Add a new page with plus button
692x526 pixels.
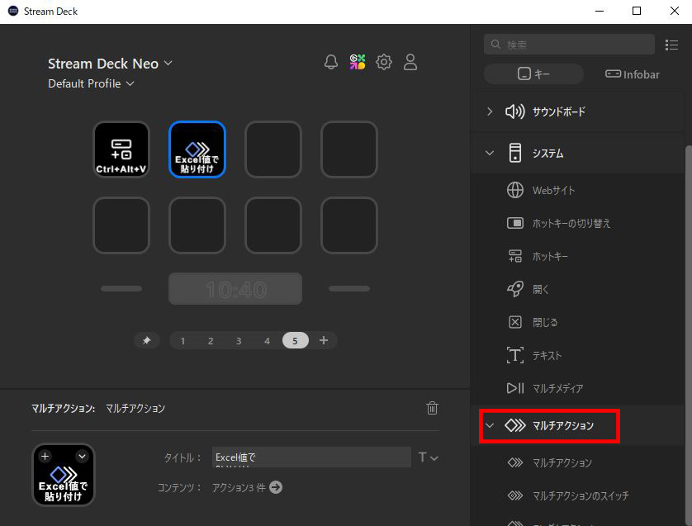(324, 340)
